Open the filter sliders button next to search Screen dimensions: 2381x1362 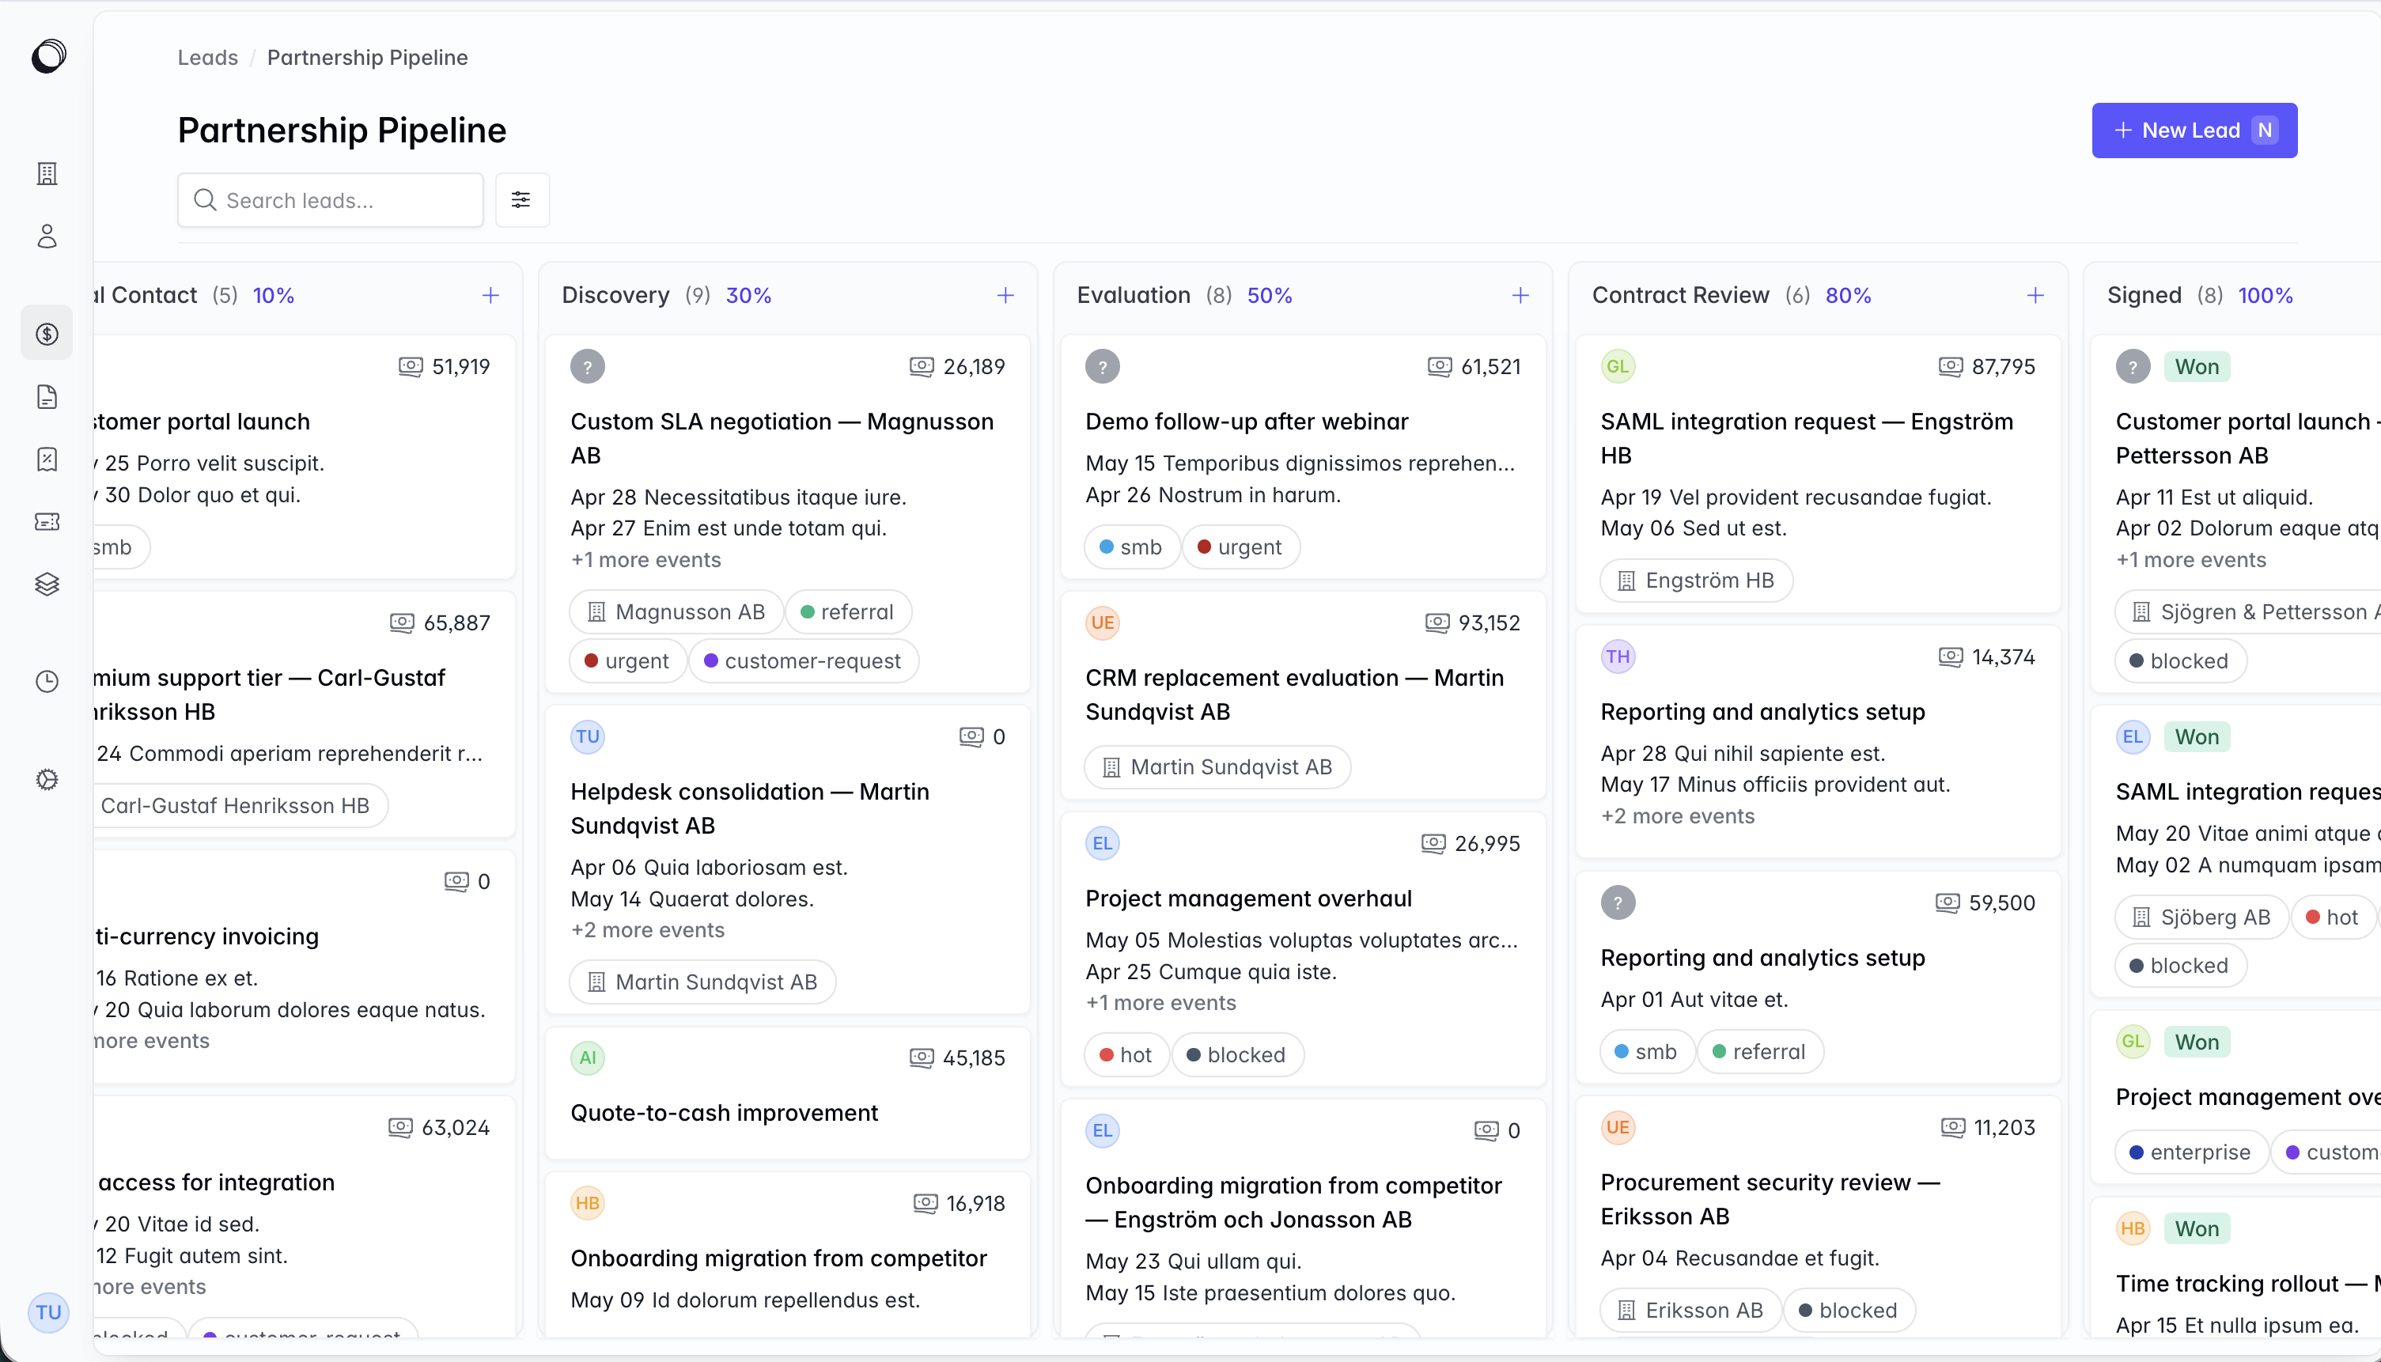click(521, 199)
